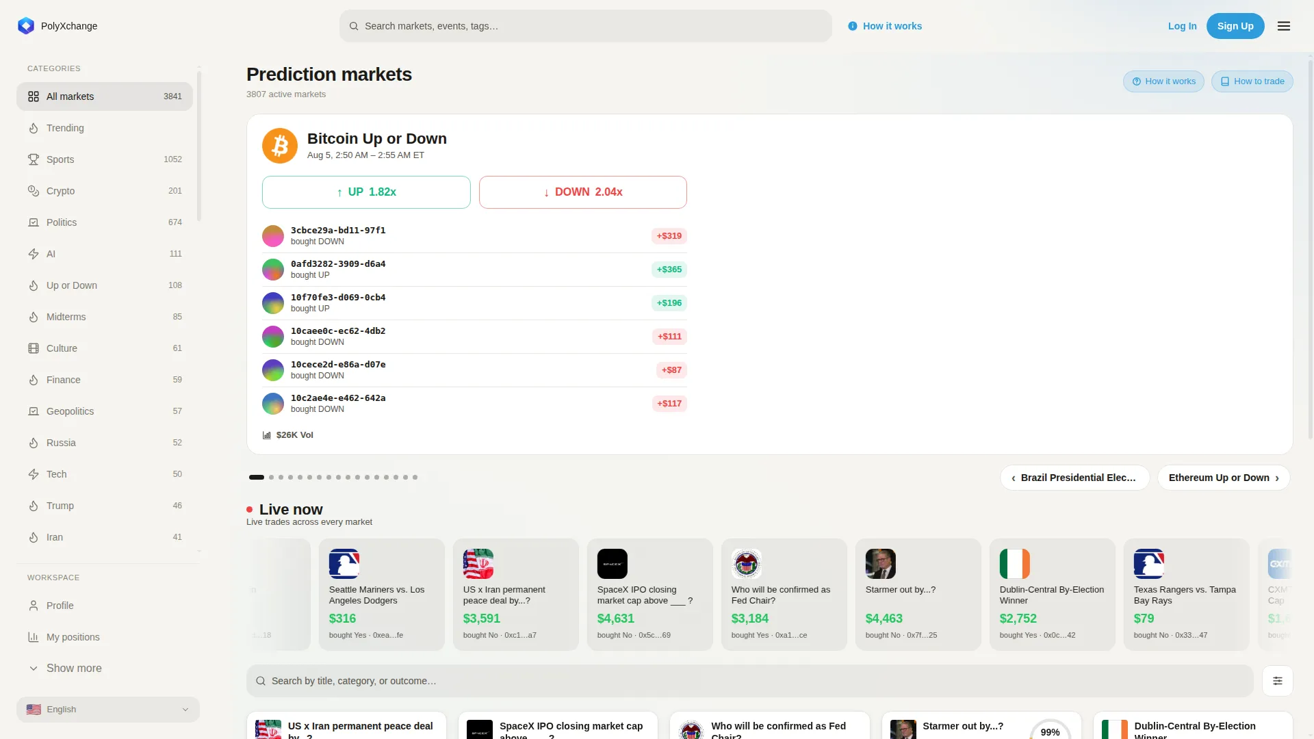Image resolution: width=1314 pixels, height=739 pixels.
Task: Click the 3807 active markets text
Action: coord(286,94)
